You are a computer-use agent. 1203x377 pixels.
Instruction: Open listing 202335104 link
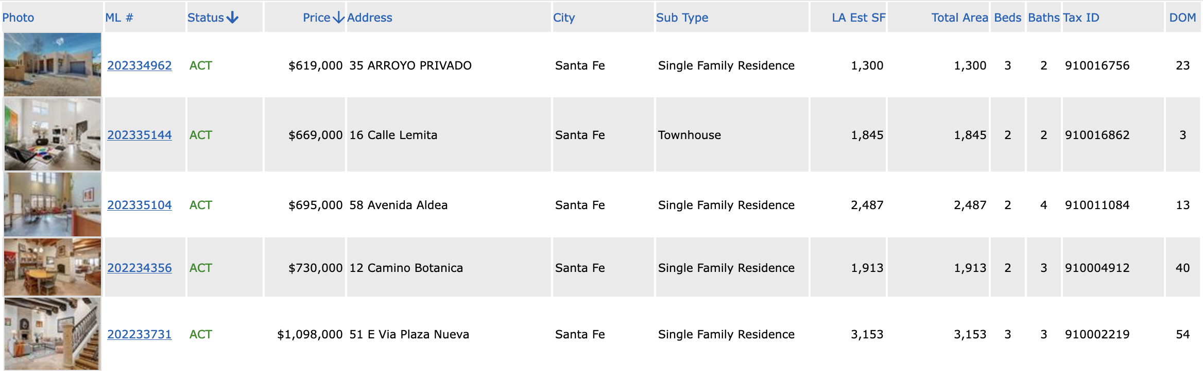coord(140,205)
